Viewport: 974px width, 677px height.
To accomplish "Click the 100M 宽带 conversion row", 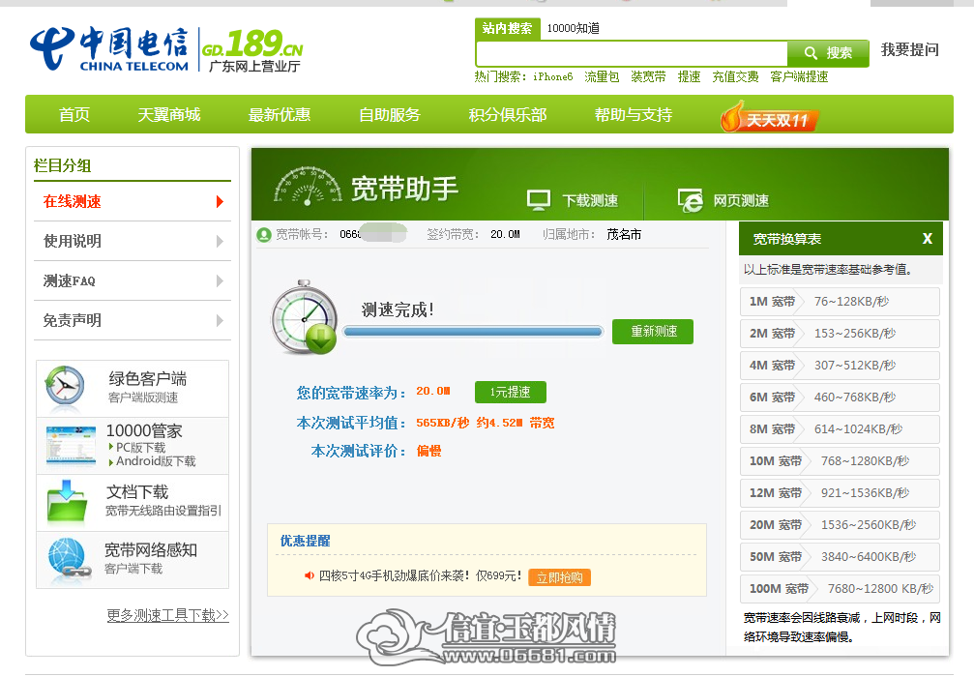I will click(840, 589).
